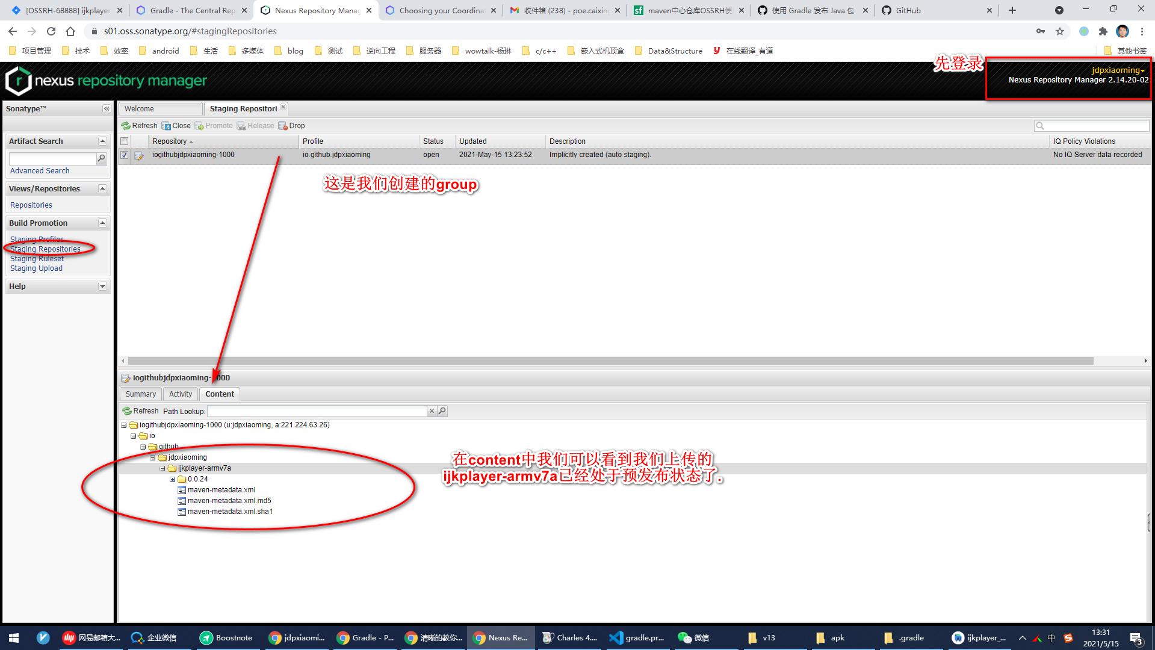Click the Promote toolbar button
The height and width of the screenshot is (650, 1155).
pyautogui.click(x=214, y=126)
